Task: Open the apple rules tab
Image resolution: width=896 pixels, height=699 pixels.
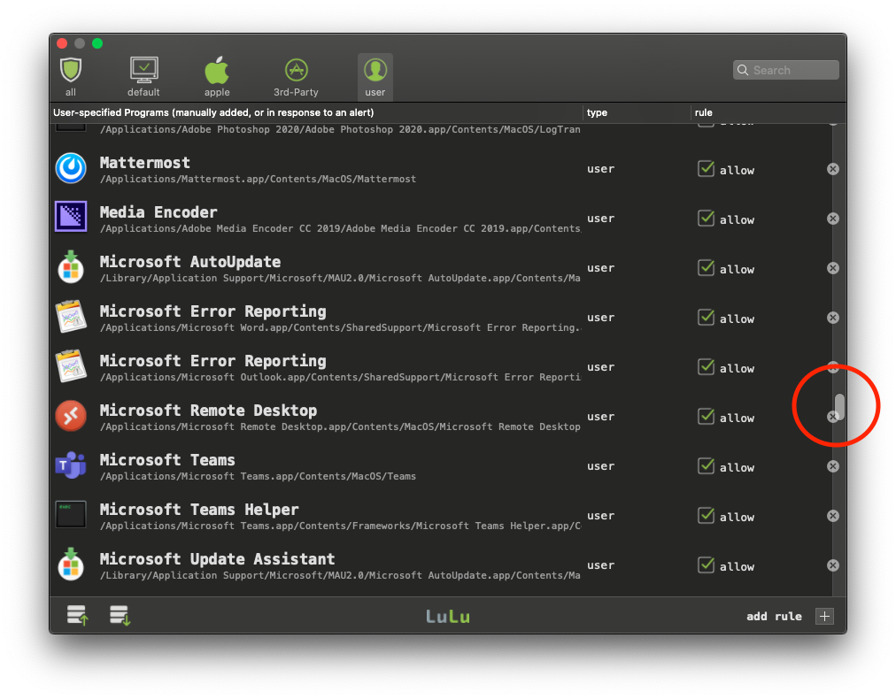Action: click(x=217, y=76)
